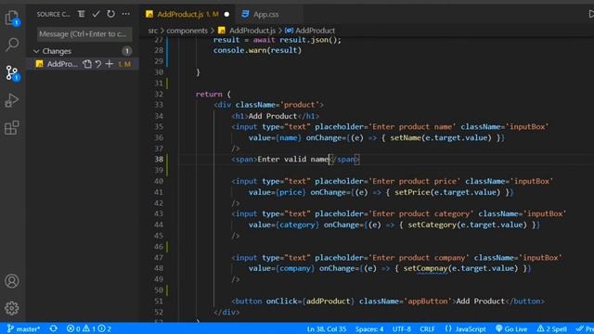Click the changes count badge 1
594x334 pixels.
pos(127,51)
